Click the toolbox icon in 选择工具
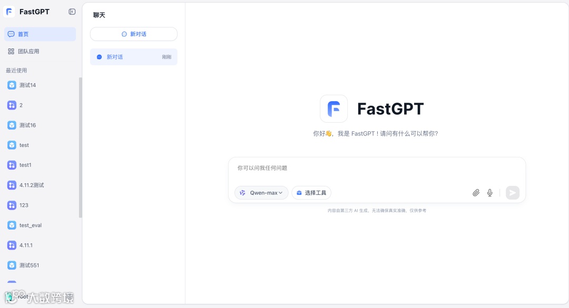 click(299, 193)
